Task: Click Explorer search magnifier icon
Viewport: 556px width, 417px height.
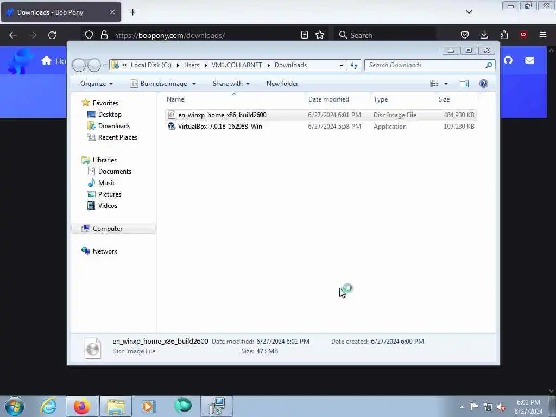Action: 489,65
